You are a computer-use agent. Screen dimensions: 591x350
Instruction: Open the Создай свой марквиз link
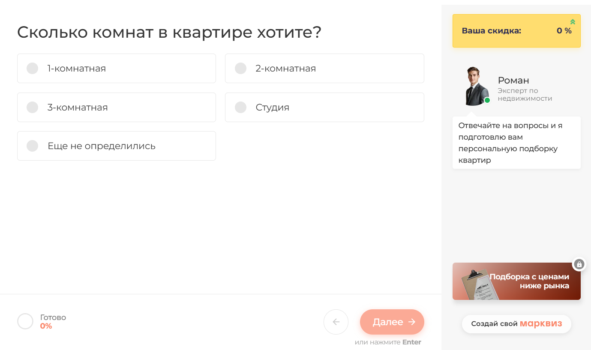(x=516, y=323)
